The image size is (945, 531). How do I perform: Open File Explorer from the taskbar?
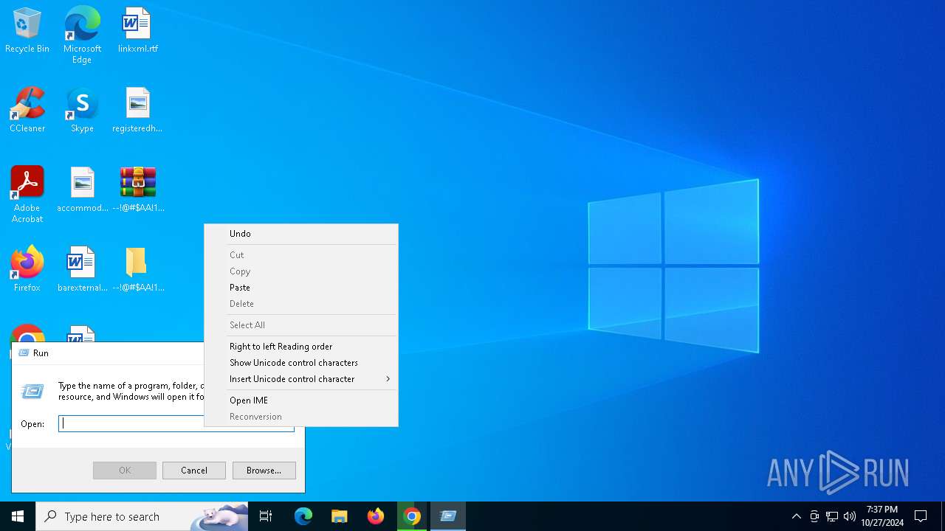click(x=340, y=516)
